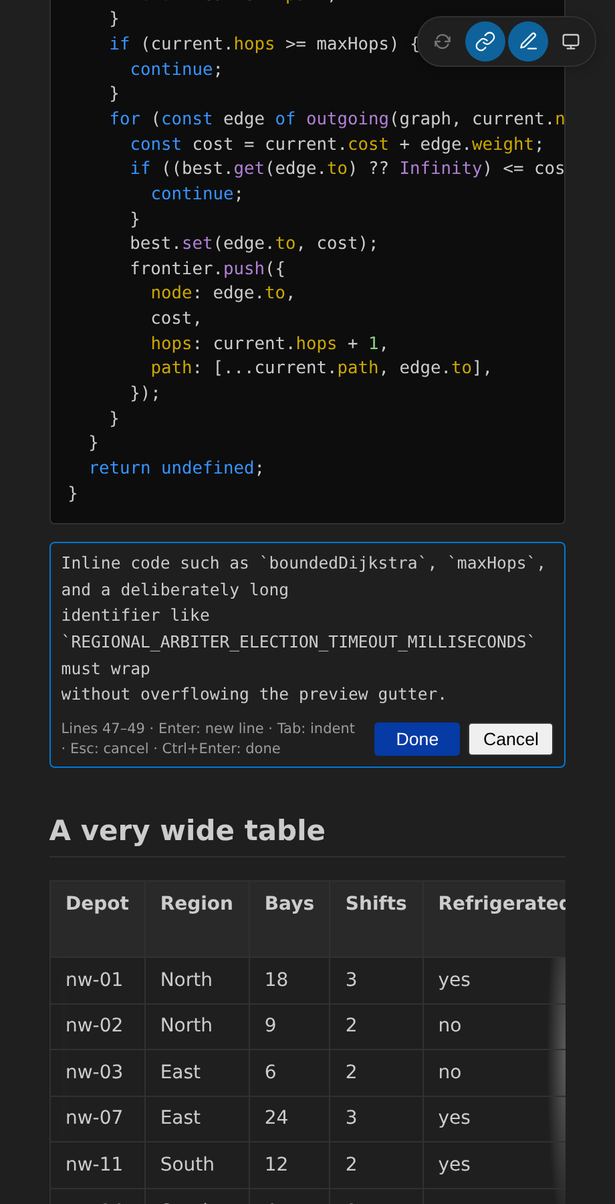Click the Shifts column header
615x1204 pixels.
tap(376, 918)
